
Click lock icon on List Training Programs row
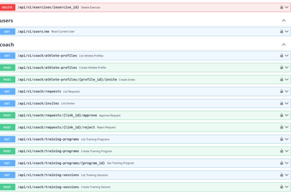(x=282, y=139)
